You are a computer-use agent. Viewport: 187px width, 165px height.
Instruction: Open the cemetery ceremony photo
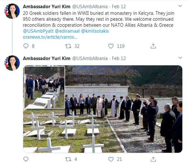pyautogui.click(x=103, y=109)
